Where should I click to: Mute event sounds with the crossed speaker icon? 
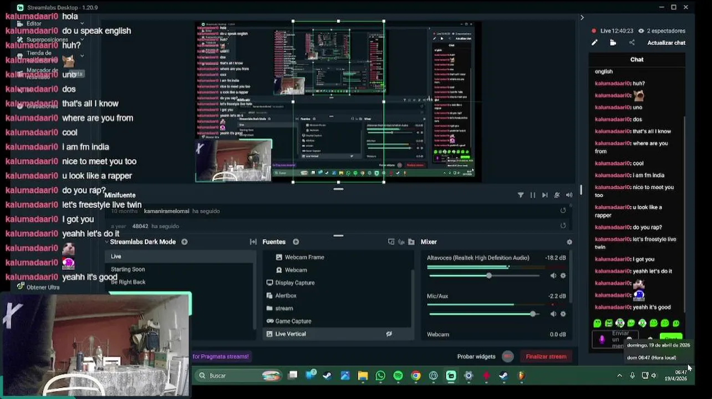[557, 195]
